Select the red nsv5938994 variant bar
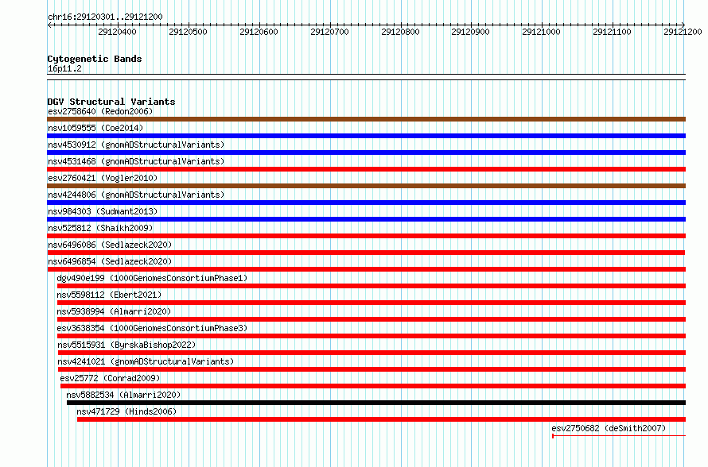The image size is (708, 467). [x=372, y=319]
